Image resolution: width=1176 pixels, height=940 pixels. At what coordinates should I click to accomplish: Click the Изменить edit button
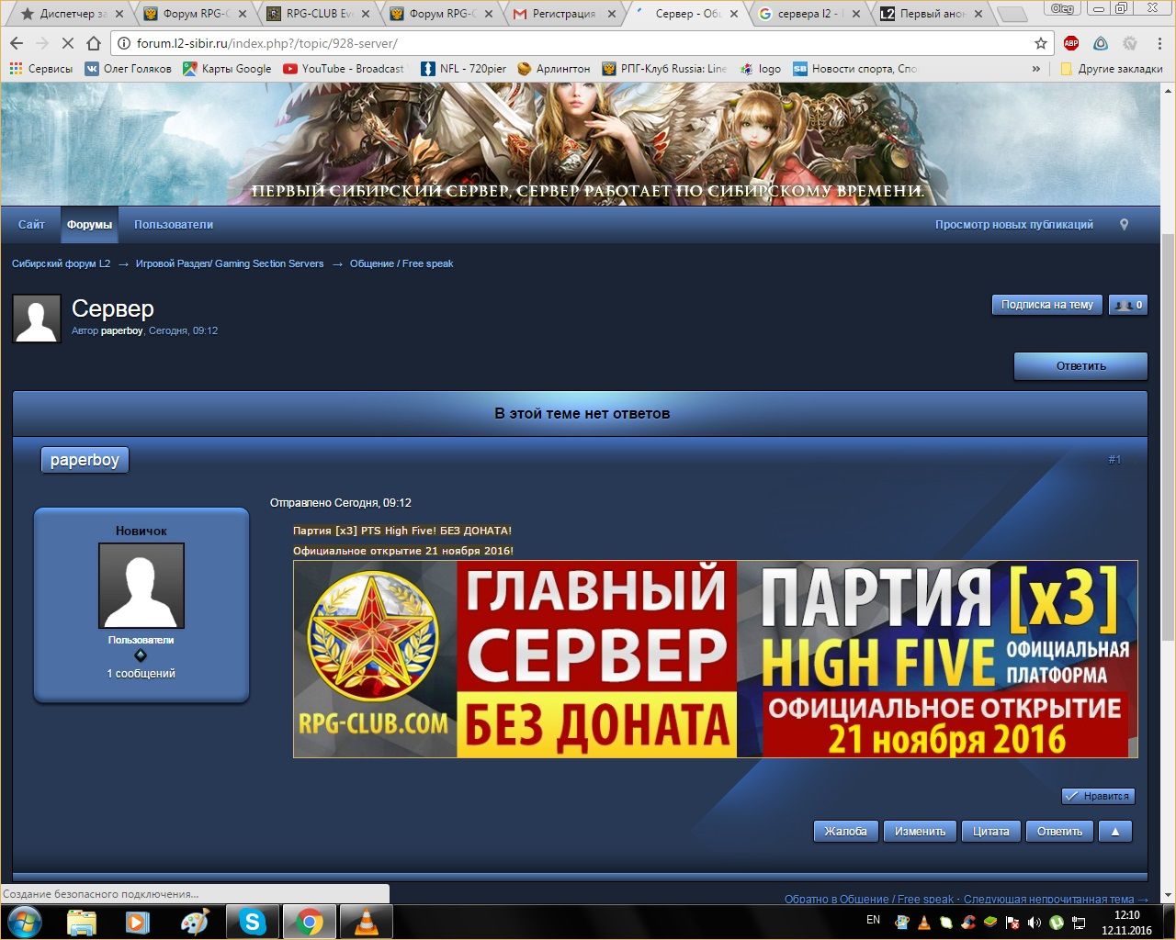point(920,831)
